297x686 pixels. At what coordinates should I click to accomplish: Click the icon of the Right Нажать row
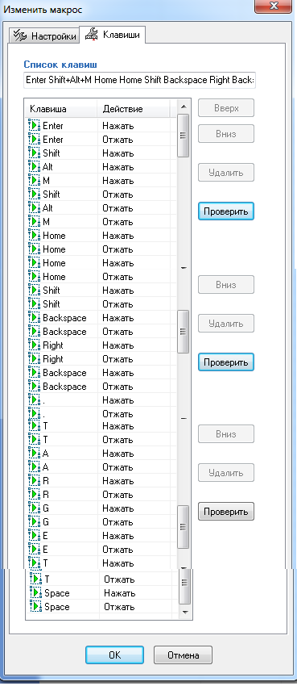(x=34, y=345)
